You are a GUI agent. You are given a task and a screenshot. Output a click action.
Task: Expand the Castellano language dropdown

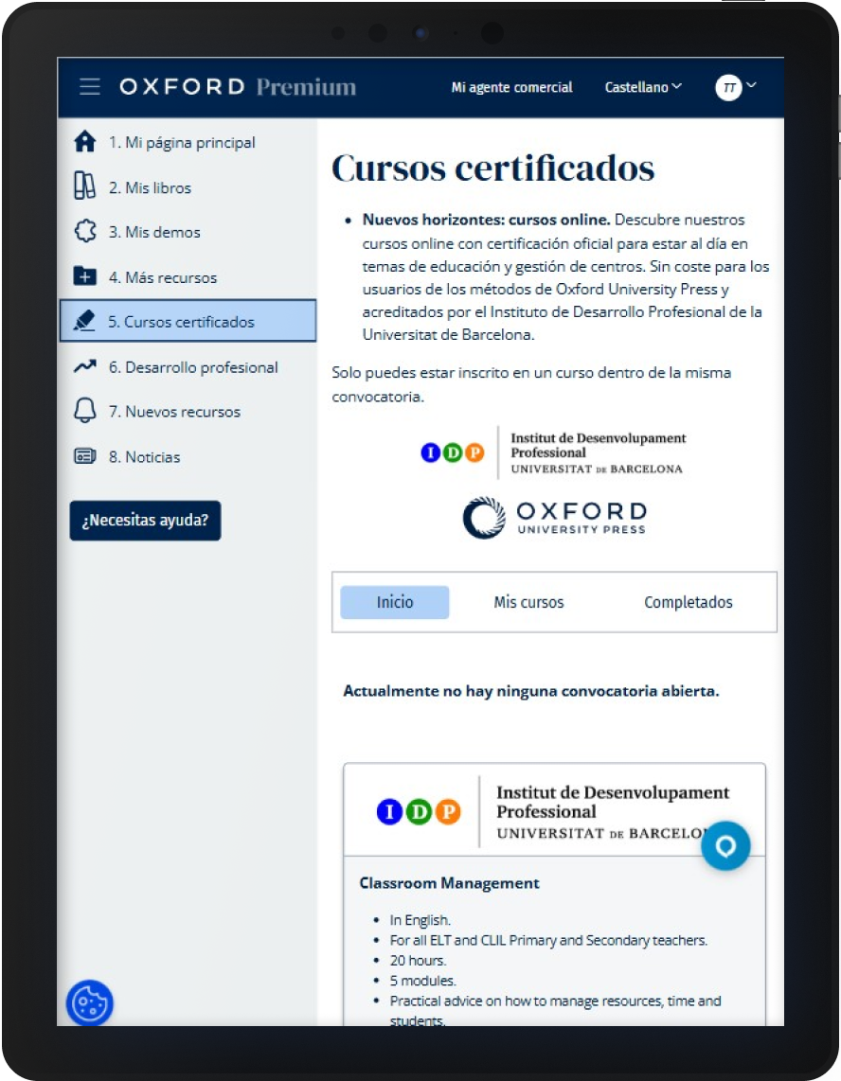(643, 87)
